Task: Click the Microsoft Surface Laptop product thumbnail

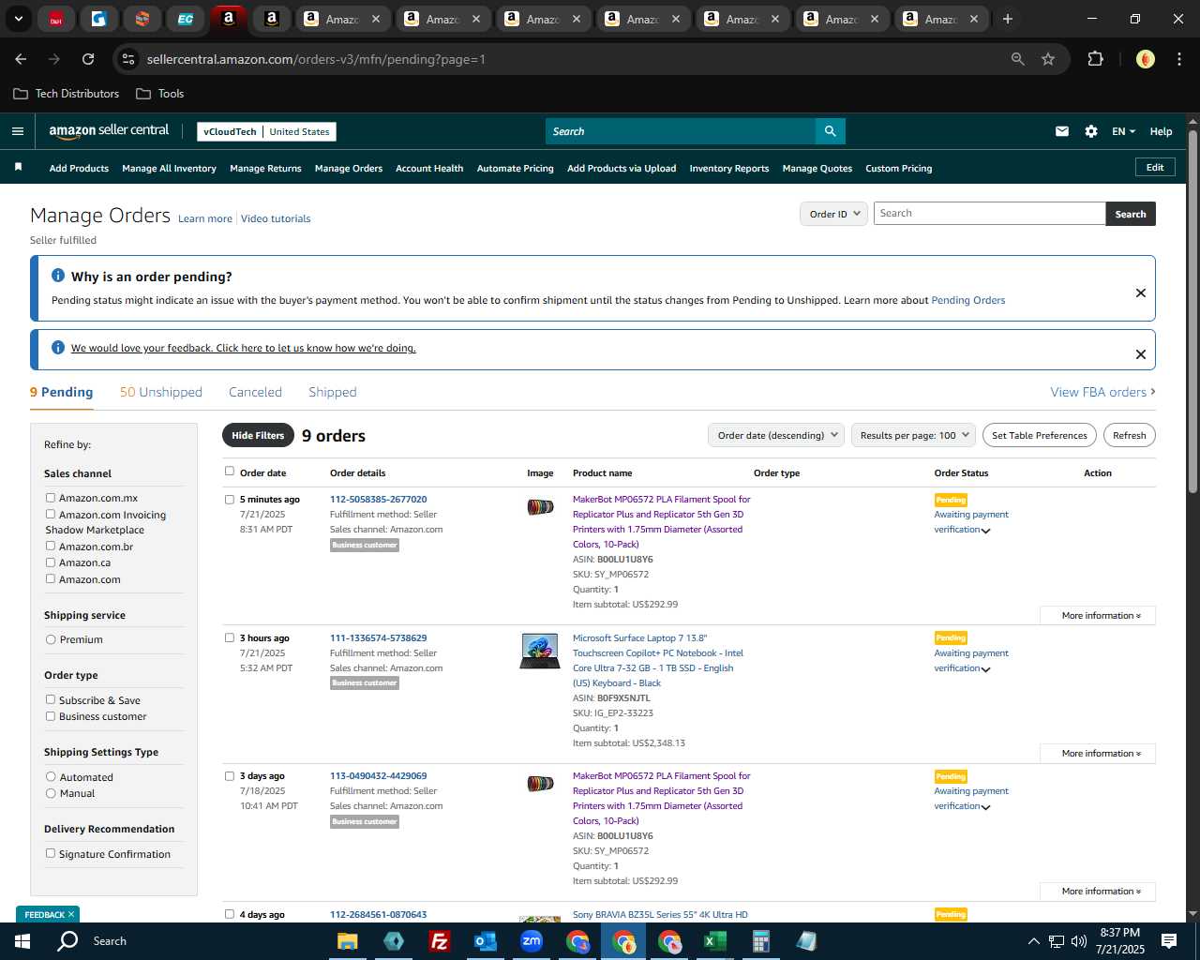Action: click(540, 652)
